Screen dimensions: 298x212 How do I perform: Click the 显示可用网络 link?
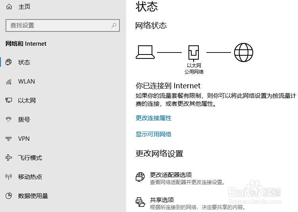pyautogui.click(x=154, y=134)
